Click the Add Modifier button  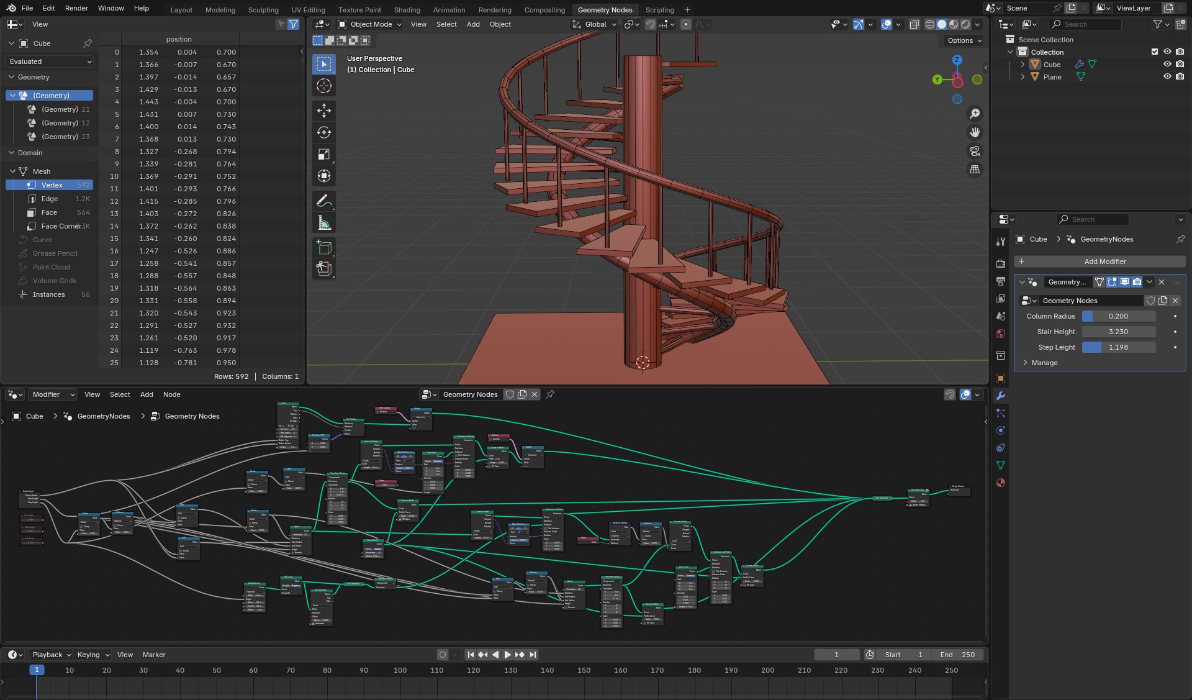[1099, 261]
